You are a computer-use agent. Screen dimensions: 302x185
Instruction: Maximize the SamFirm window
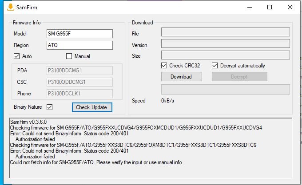[x=270, y=7]
